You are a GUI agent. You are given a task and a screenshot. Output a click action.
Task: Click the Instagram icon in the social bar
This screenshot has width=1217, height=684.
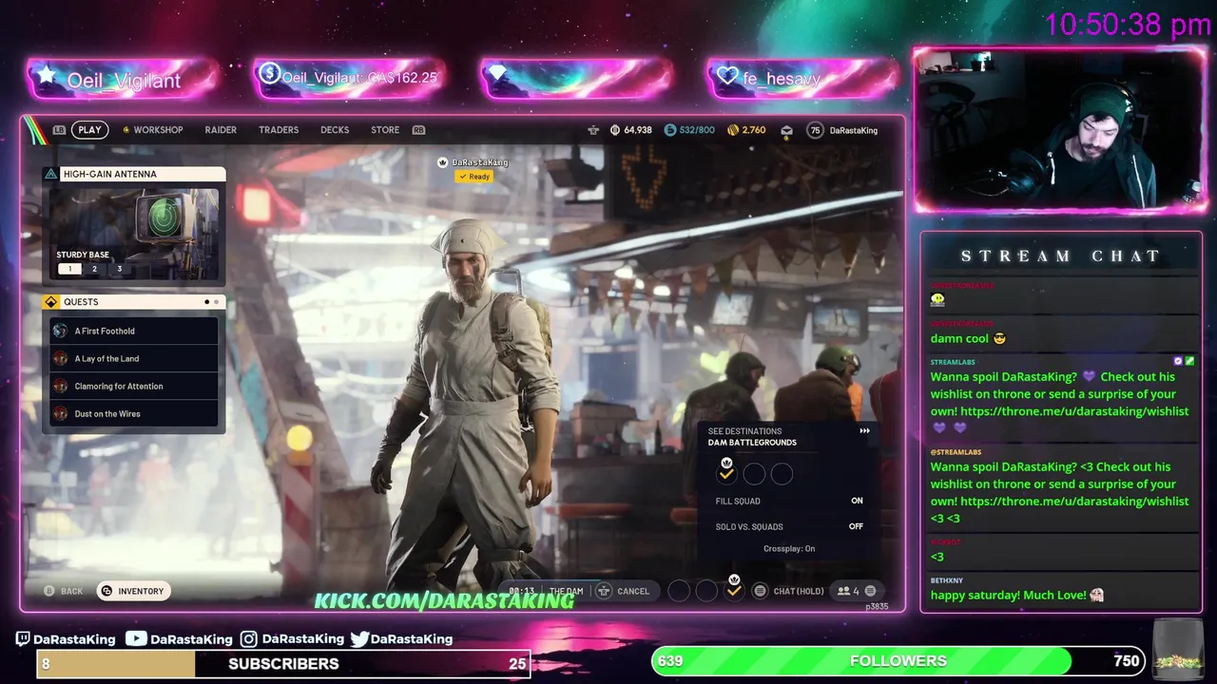click(x=248, y=639)
